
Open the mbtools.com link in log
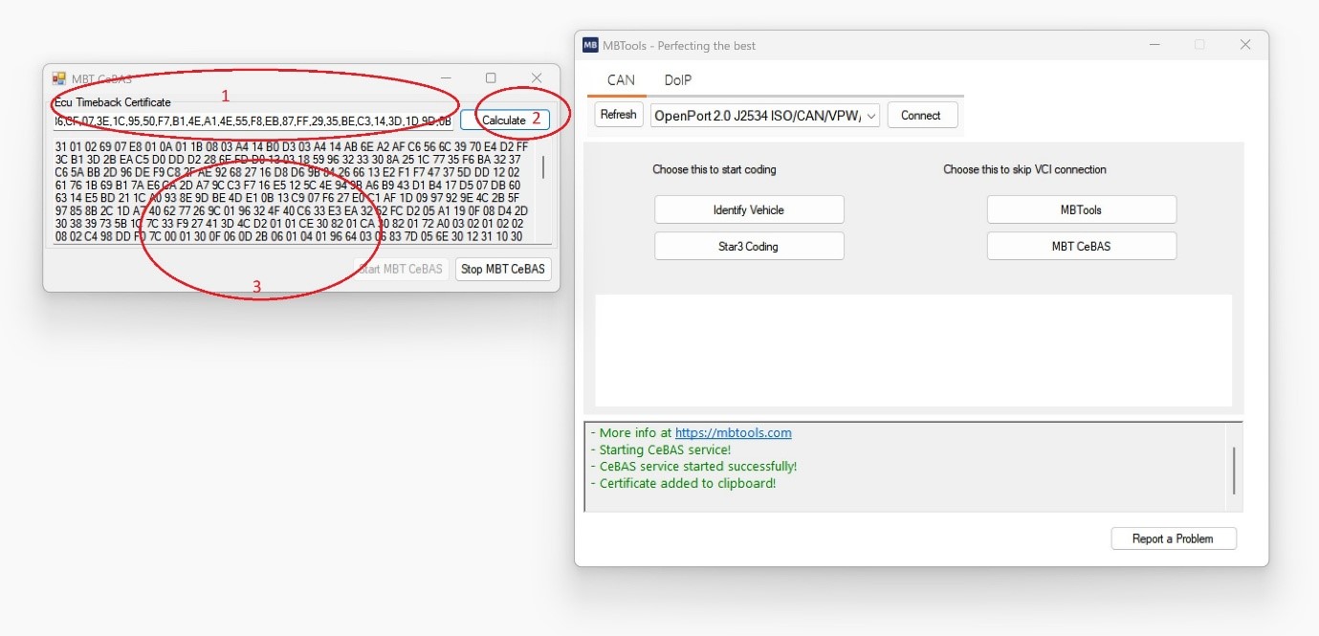[x=733, y=433]
